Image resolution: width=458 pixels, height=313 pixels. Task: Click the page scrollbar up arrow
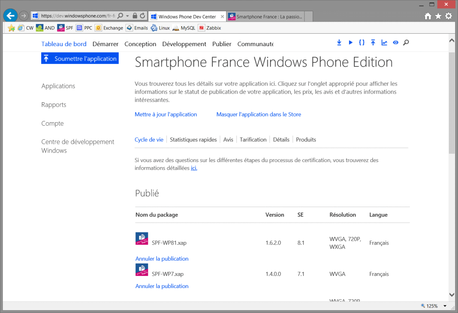(x=452, y=41)
